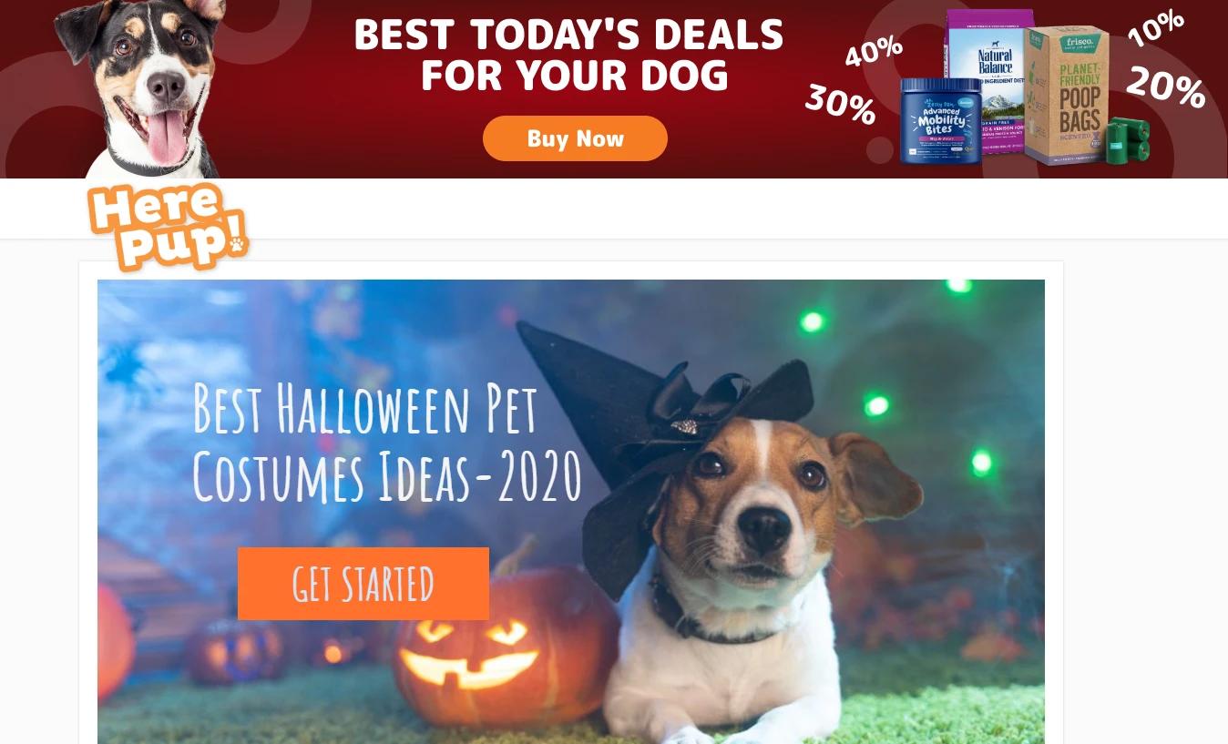This screenshot has height=744, width=1228.
Task: Click the orange Buy Now button
Action: (575, 138)
